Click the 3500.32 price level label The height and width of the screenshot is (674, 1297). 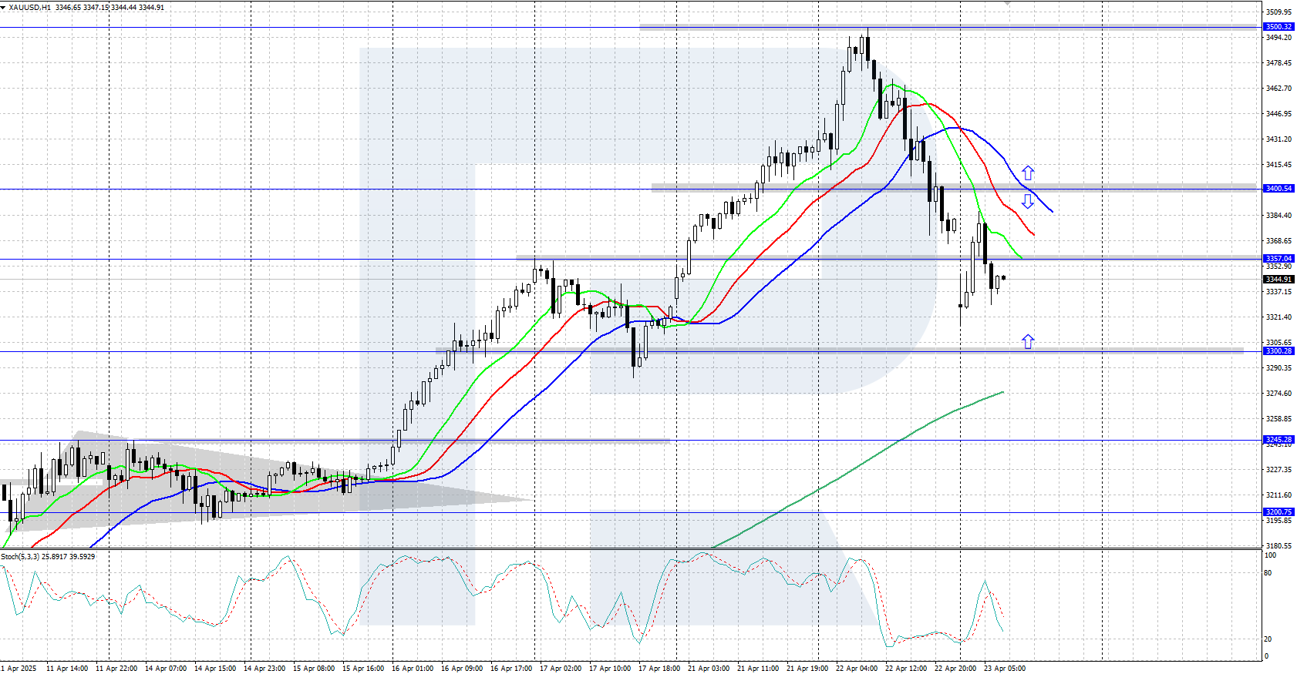tap(1278, 27)
